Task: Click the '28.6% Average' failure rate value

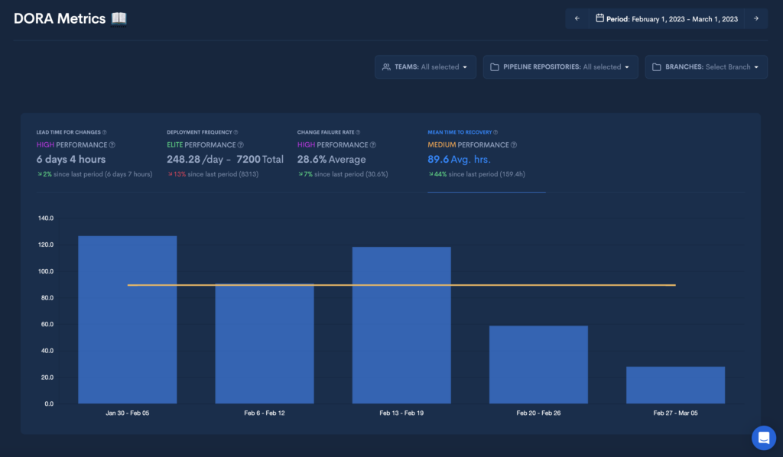Action: 332,160
